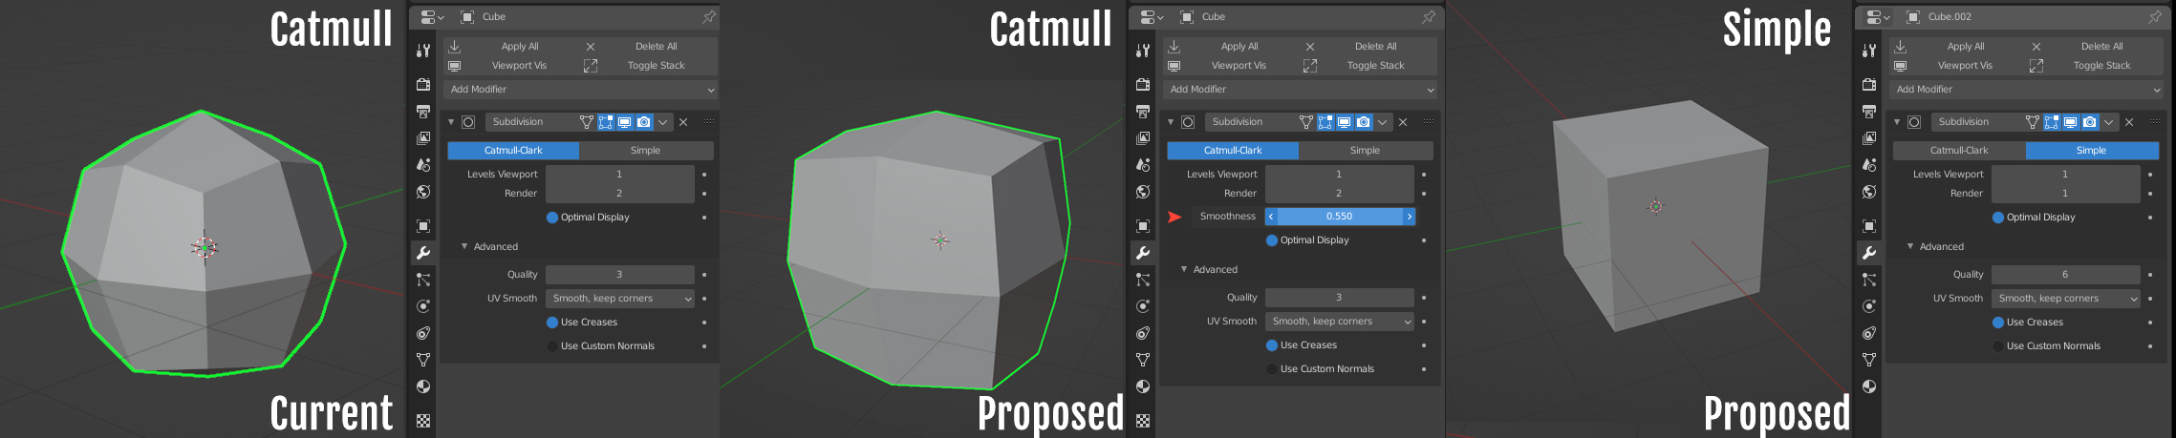The width and height of the screenshot is (2176, 438).
Task: Toggle render display in first Cube Subdivision modifier
Action: (644, 122)
